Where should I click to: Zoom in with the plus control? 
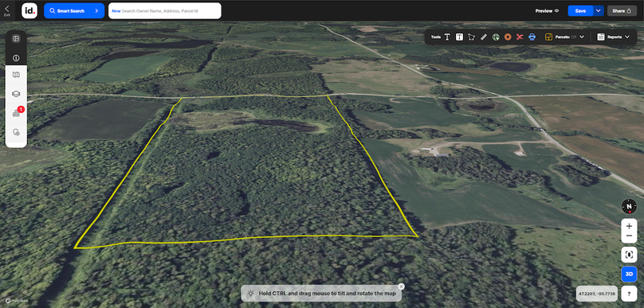[629, 226]
